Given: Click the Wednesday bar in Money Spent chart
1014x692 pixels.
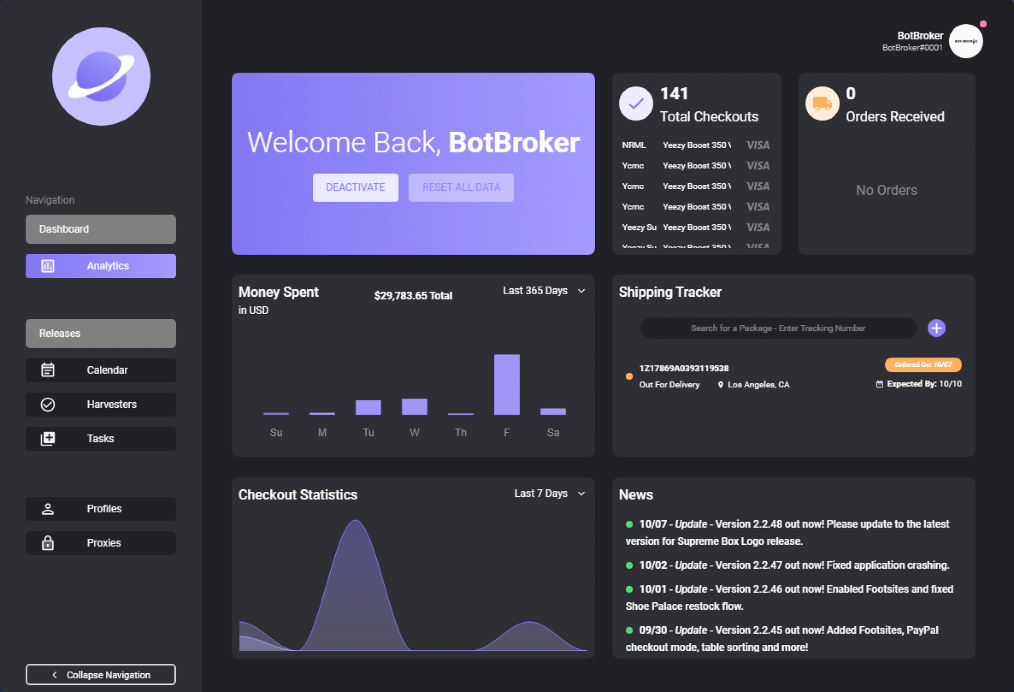Looking at the screenshot, I should pos(414,407).
